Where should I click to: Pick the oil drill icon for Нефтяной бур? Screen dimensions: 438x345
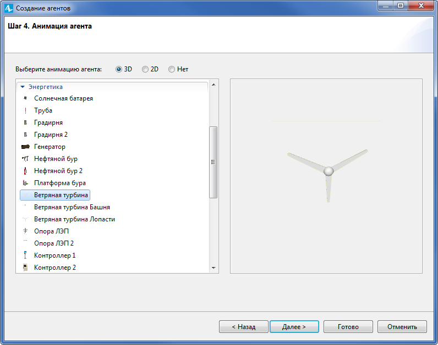[x=25, y=159]
